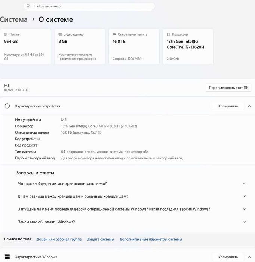Click the Windows logo beside Характеристики Windows
The width and height of the screenshot is (255, 262).
pyautogui.click(x=7, y=257)
